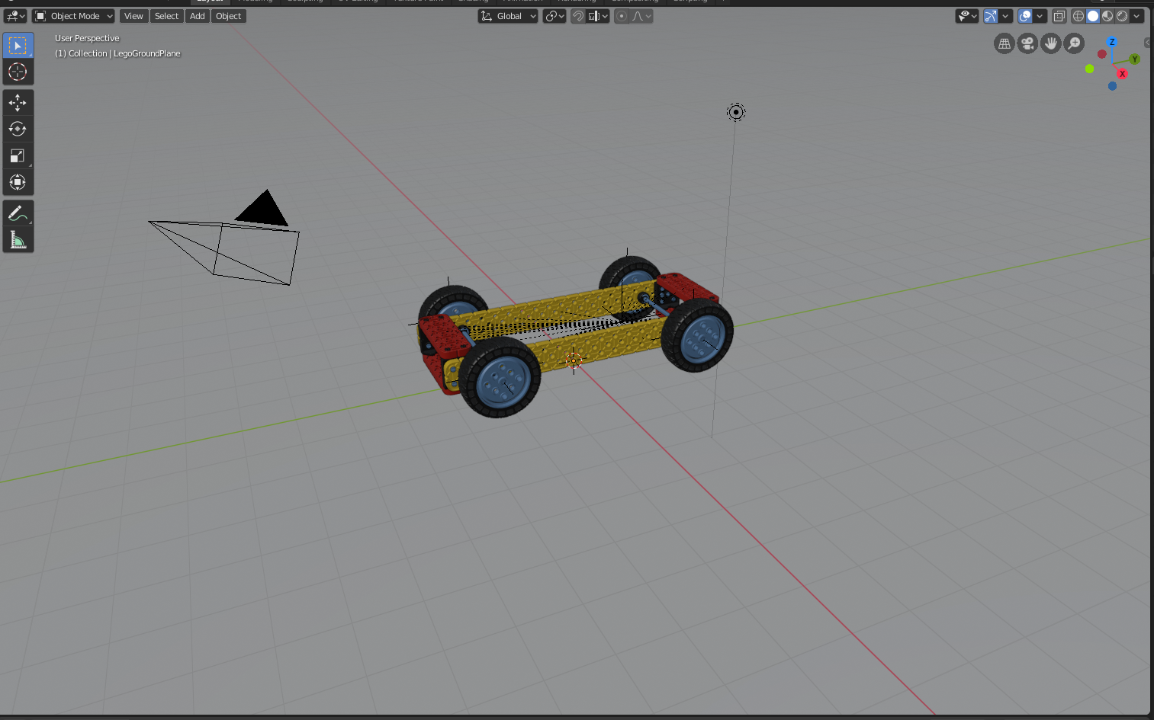Click the negative X dot on gizmo
The height and width of the screenshot is (720, 1154).
click(x=1101, y=54)
